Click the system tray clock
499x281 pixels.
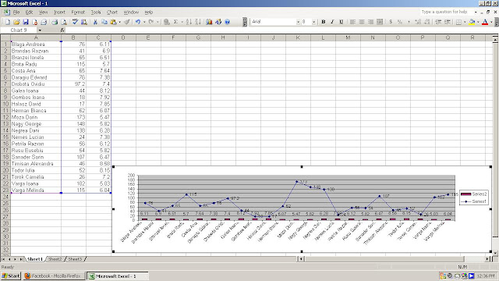pos(486,276)
